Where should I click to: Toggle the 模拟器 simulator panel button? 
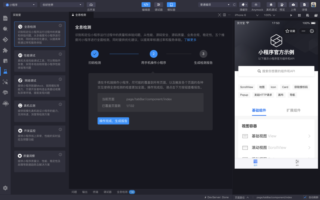click(x=171, y=5)
